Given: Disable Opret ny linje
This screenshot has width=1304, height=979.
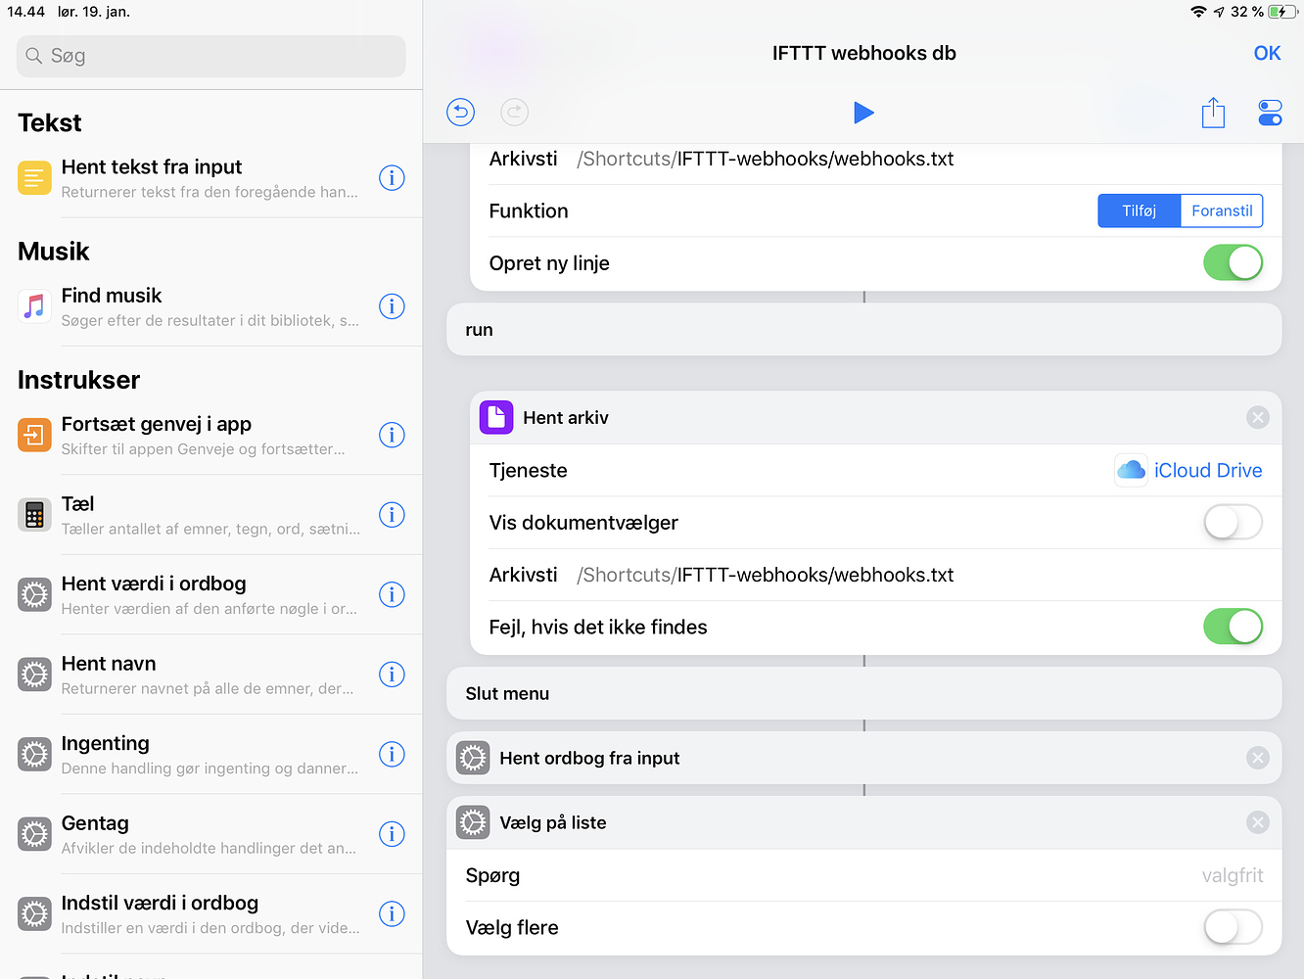Looking at the screenshot, I should 1233,262.
